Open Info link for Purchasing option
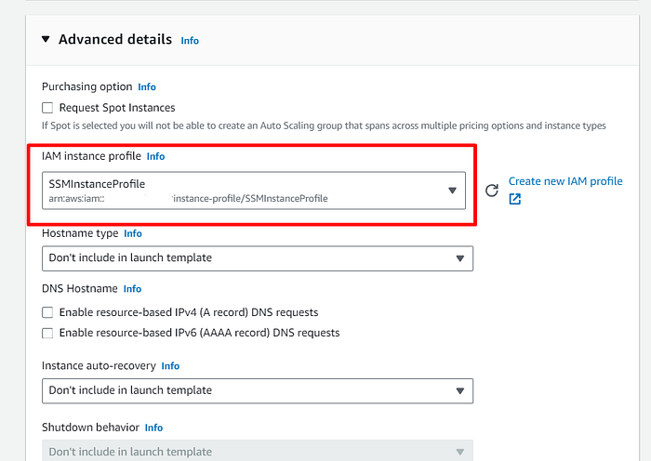The image size is (651, 461). 147,86
